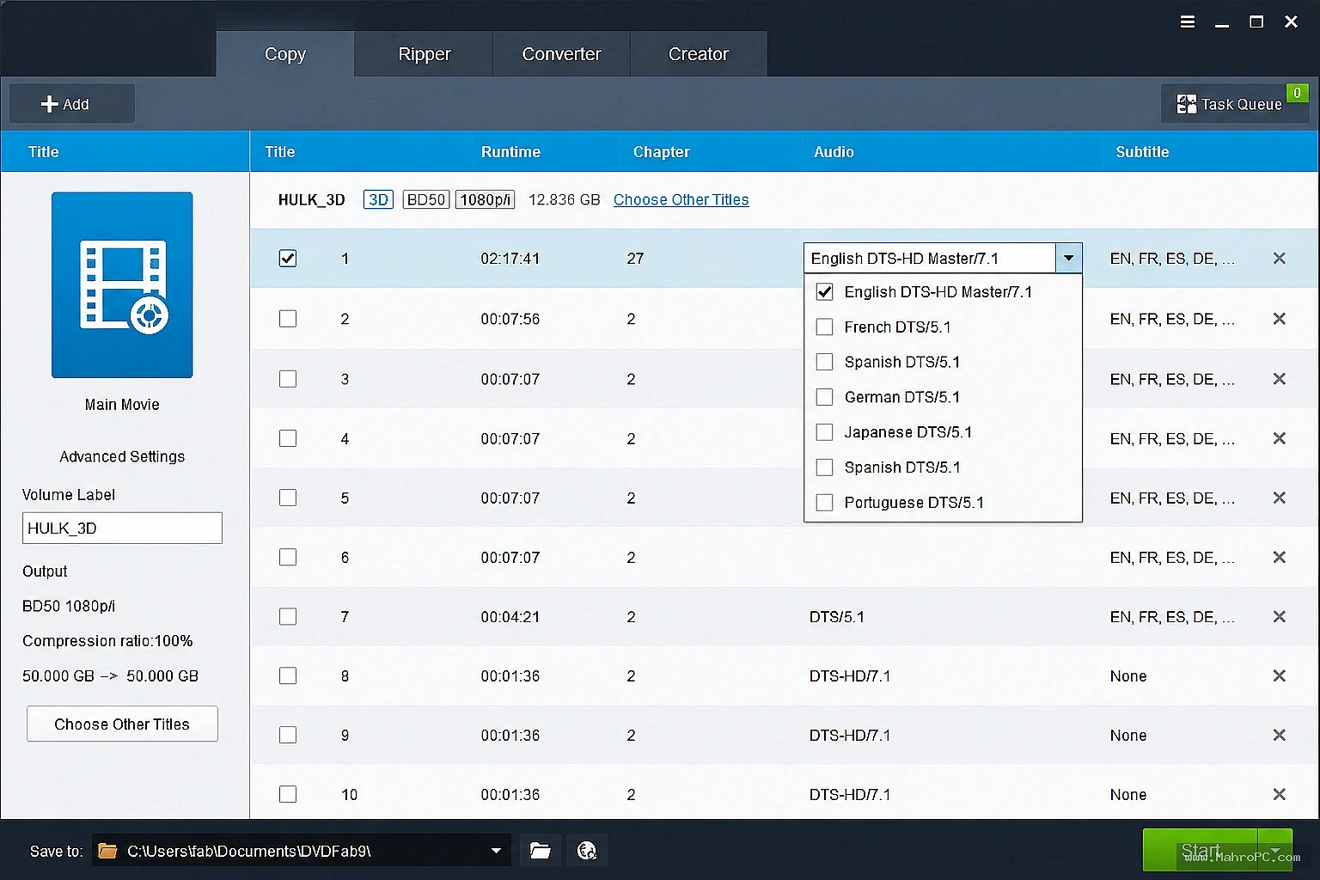1320x880 pixels.
Task: Open the output folder browse icon
Action: [541, 851]
